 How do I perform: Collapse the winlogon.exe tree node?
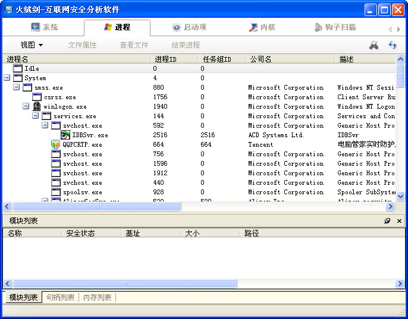26,106
